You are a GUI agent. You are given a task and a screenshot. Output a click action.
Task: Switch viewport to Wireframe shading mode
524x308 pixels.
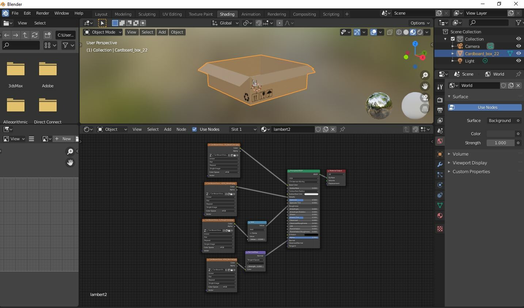click(399, 32)
